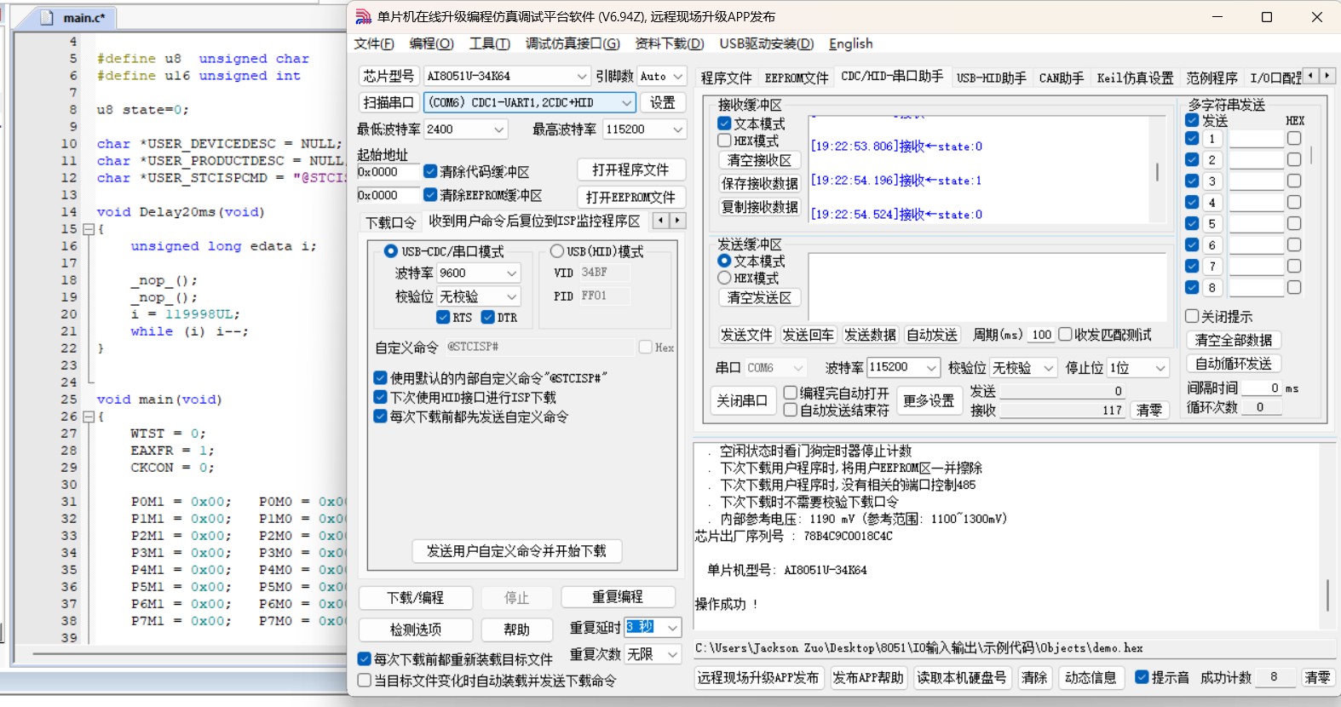
Task: Toggle RTS checkbox
Action: pos(443,317)
